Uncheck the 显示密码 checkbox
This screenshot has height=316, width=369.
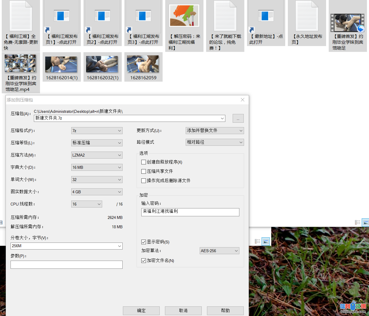tap(144, 242)
